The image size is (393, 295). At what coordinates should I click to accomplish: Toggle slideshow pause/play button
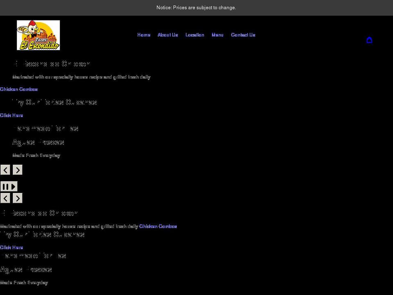point(9,186)
